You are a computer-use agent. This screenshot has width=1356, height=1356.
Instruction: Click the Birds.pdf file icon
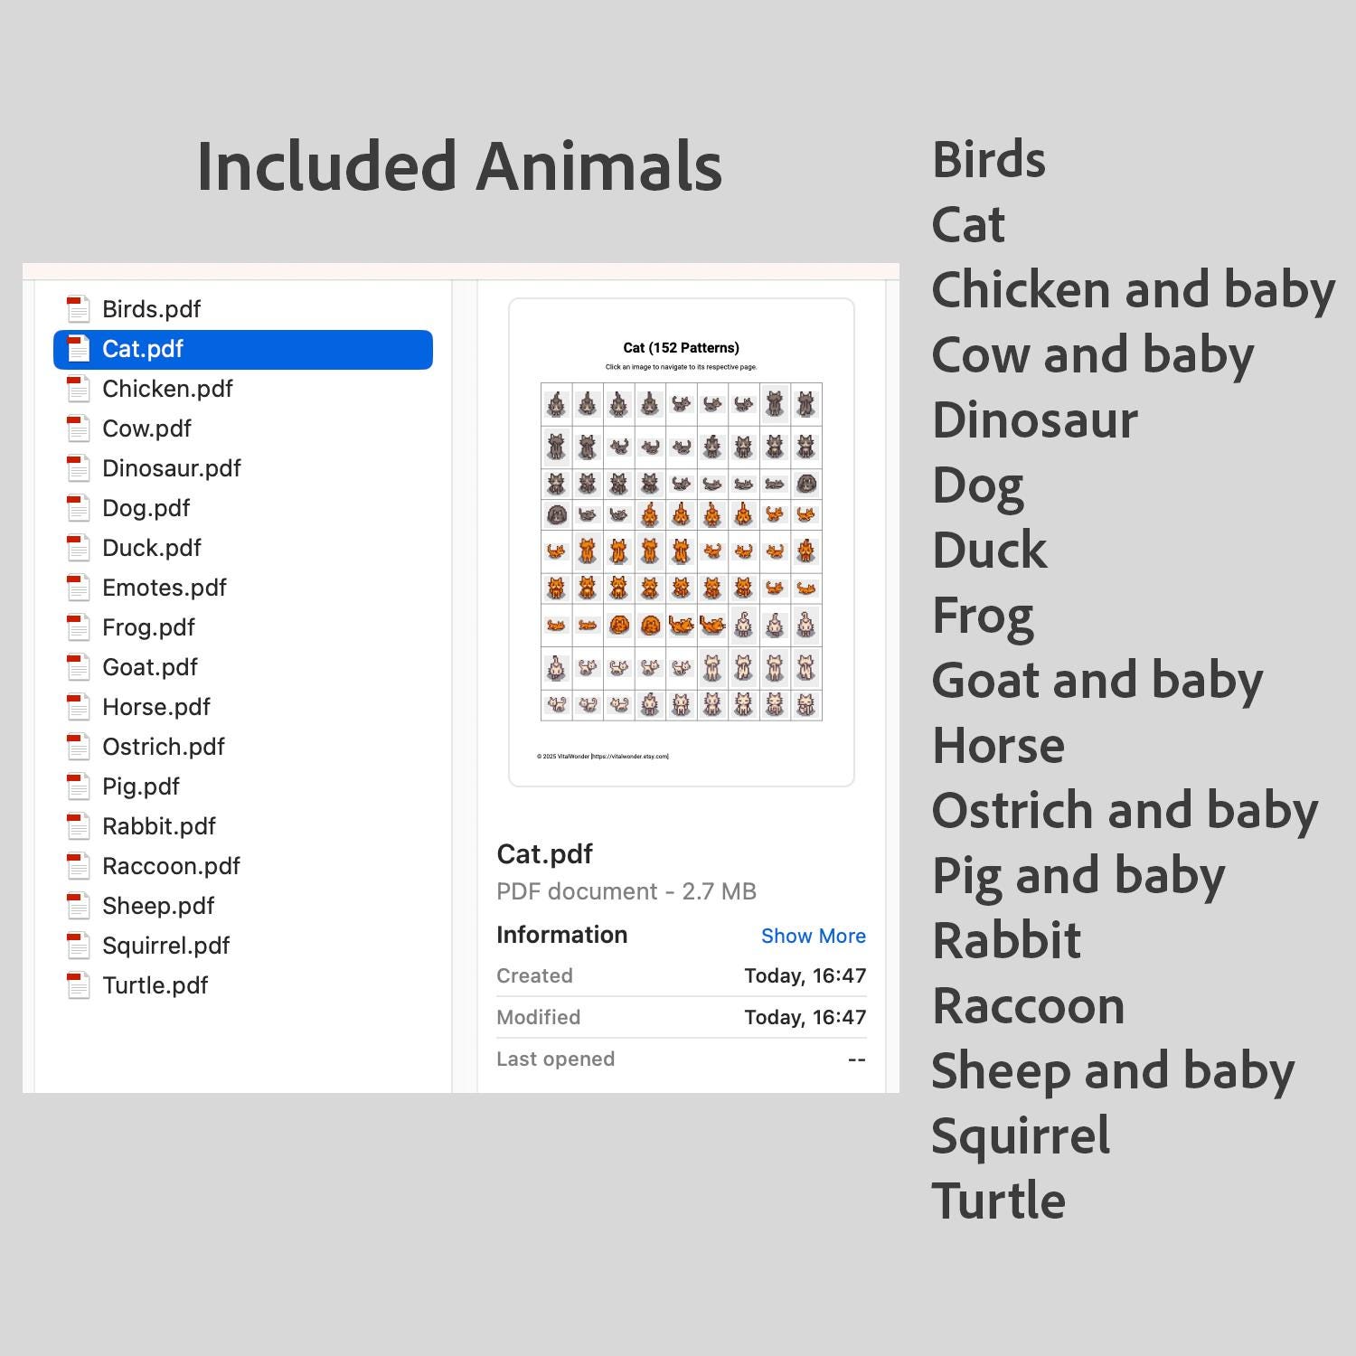coord(79,309)
